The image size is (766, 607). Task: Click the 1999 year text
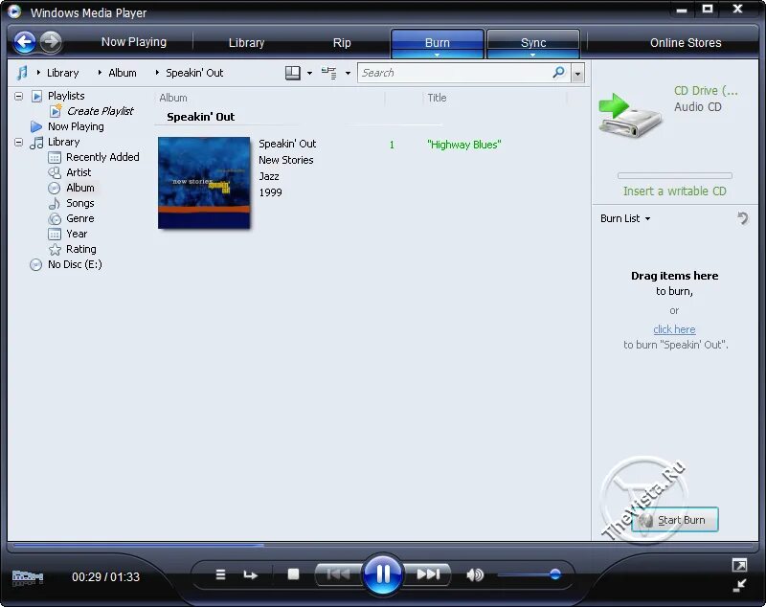coord(270,192)
